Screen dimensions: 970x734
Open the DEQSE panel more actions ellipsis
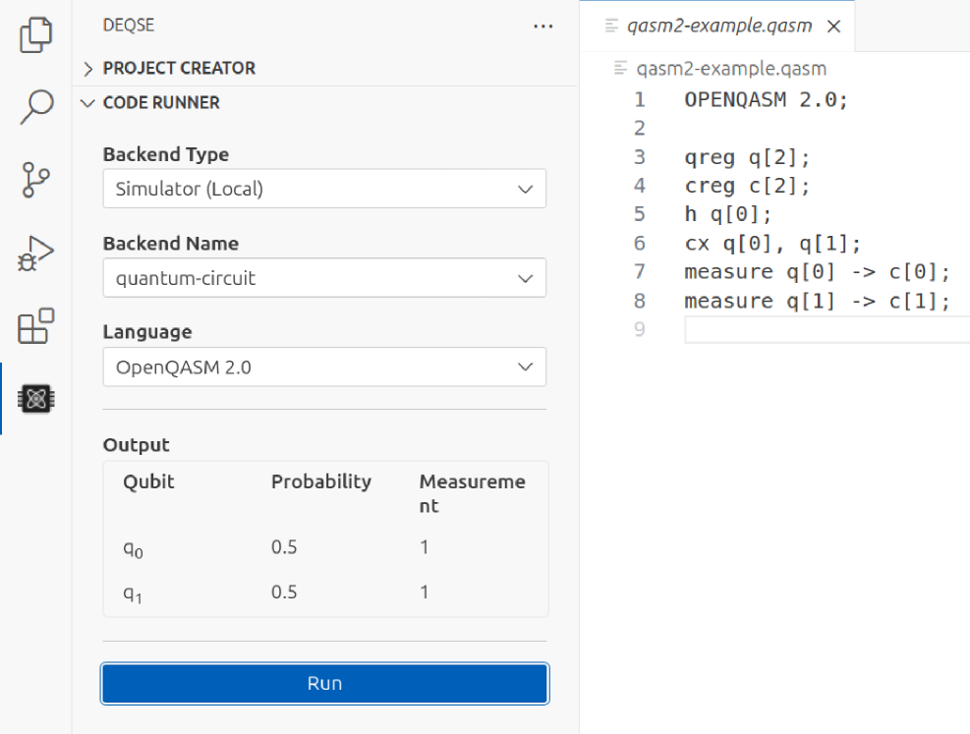(542, 27)
